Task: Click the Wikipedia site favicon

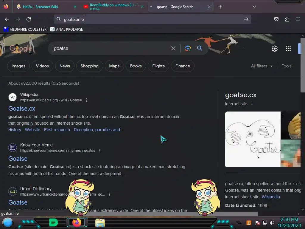Action: click(13, 97)
